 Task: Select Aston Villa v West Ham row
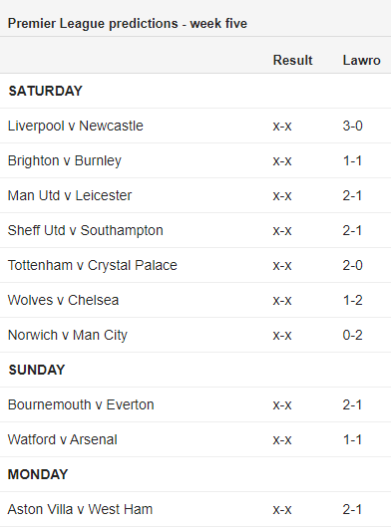(195, 509)
